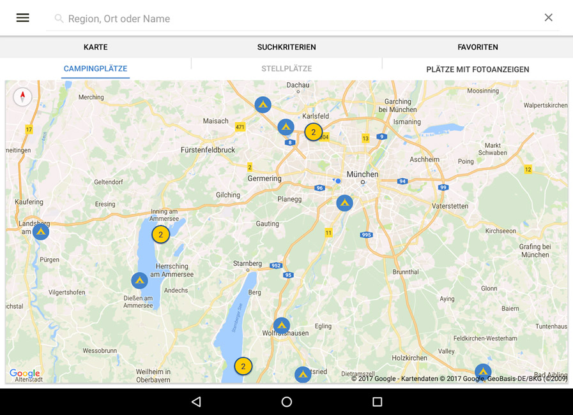Tap the Android home button
Image resolution: width=573 pixels, height=415 pixels.
(286, 402)
